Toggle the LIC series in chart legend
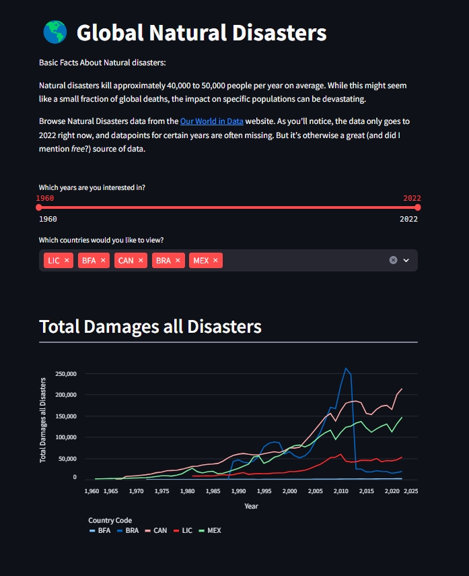This screenshot has width=469, height=576. point(183,530)
